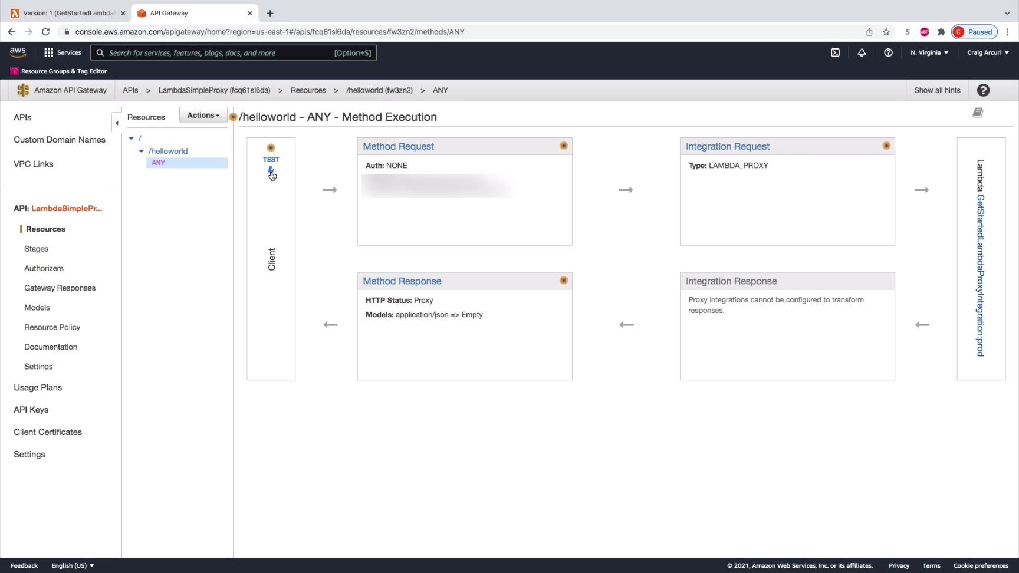1019x573 pixels.
Task: Go to Stages in the sidebar
Action: click(x=36, y=249)
